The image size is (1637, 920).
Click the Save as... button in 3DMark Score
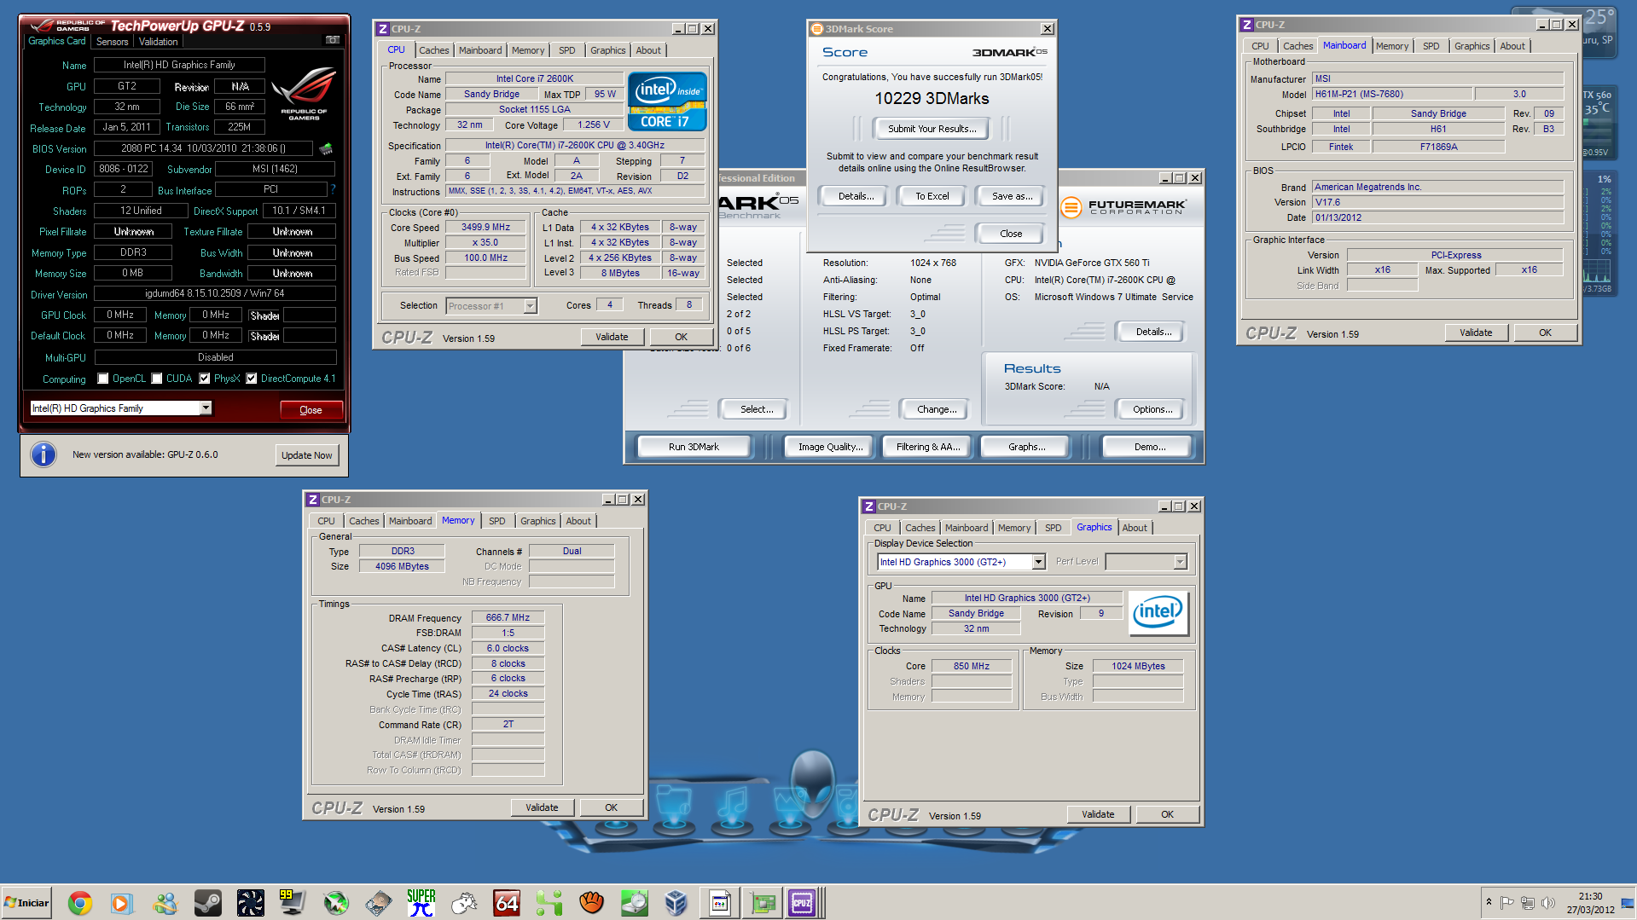(x=1012, y=196)
